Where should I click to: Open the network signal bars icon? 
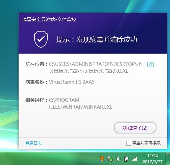coord(135,159)
